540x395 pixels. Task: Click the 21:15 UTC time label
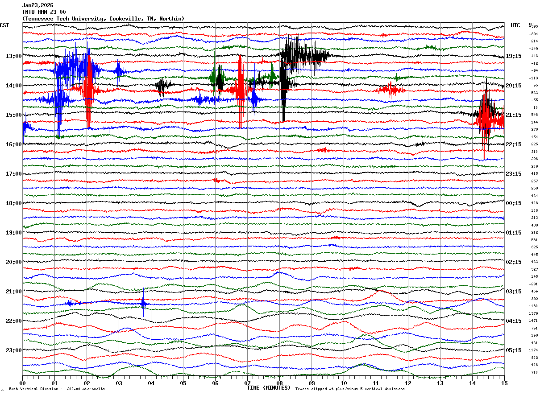514,115
